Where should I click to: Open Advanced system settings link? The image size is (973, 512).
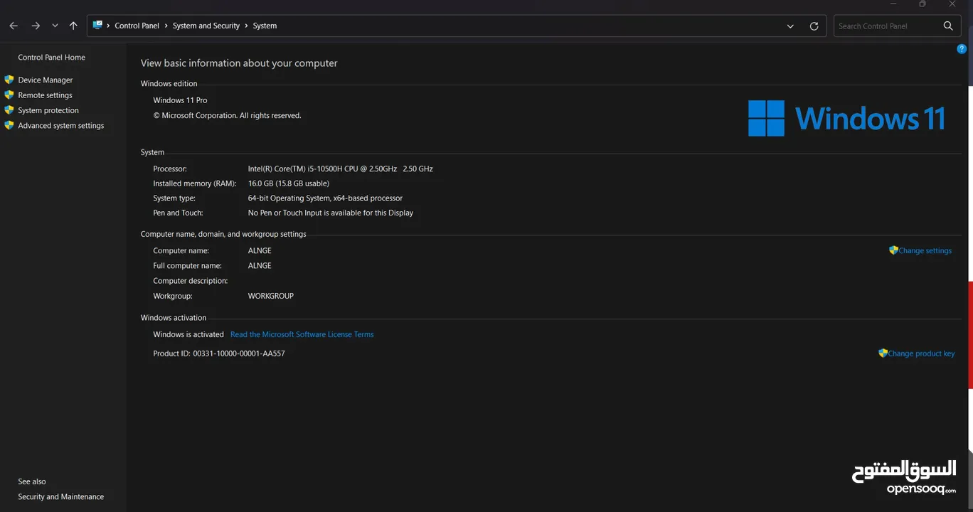point(60,126)
